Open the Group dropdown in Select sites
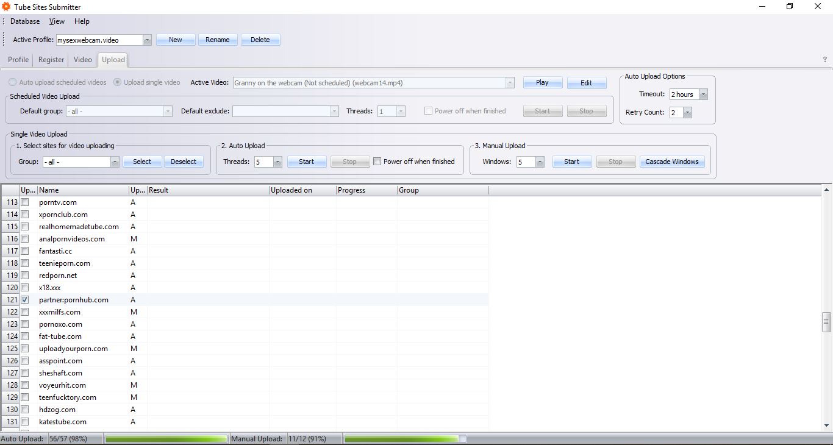 115,162
